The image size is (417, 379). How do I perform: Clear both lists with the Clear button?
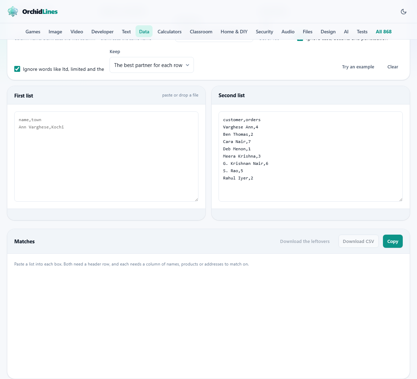click(x=393, y=67)
